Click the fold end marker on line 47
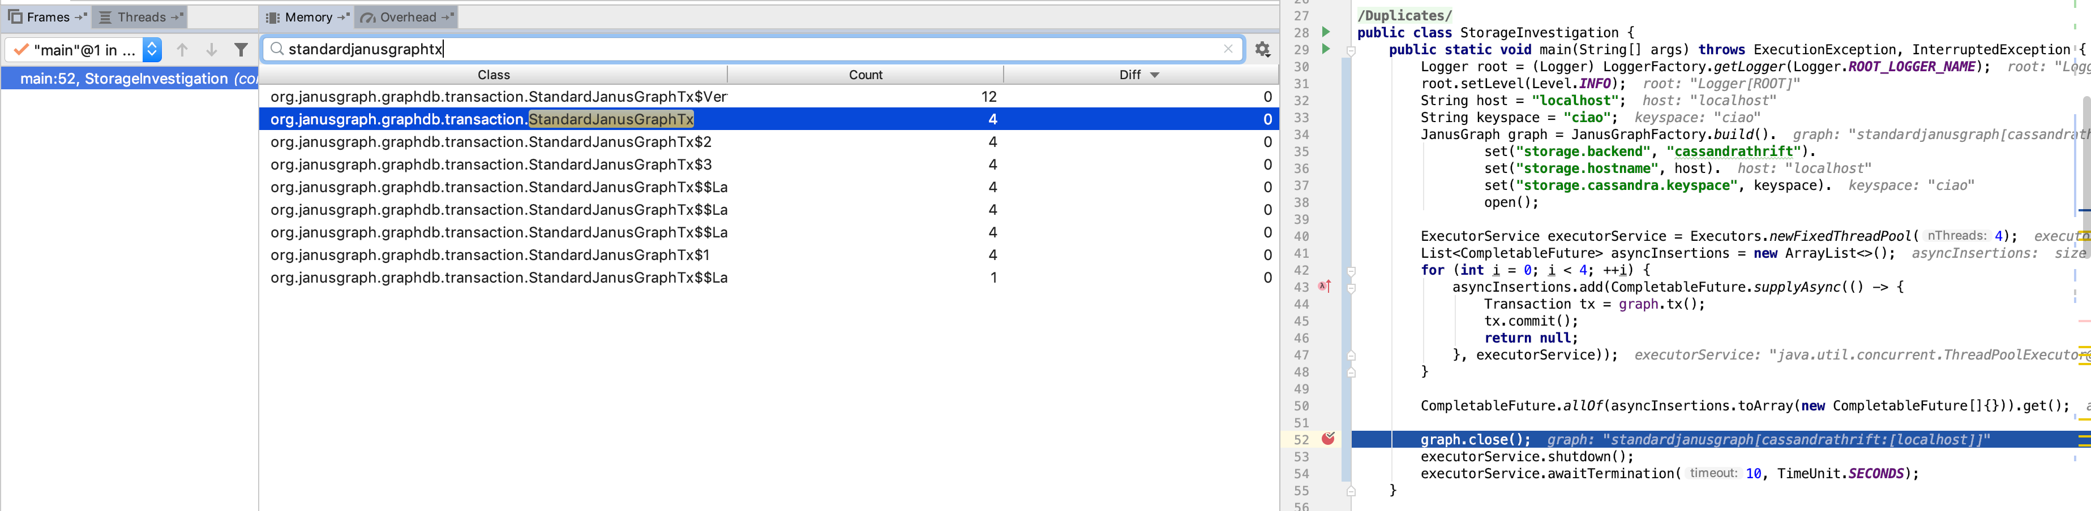 (x=1351, y=355)
